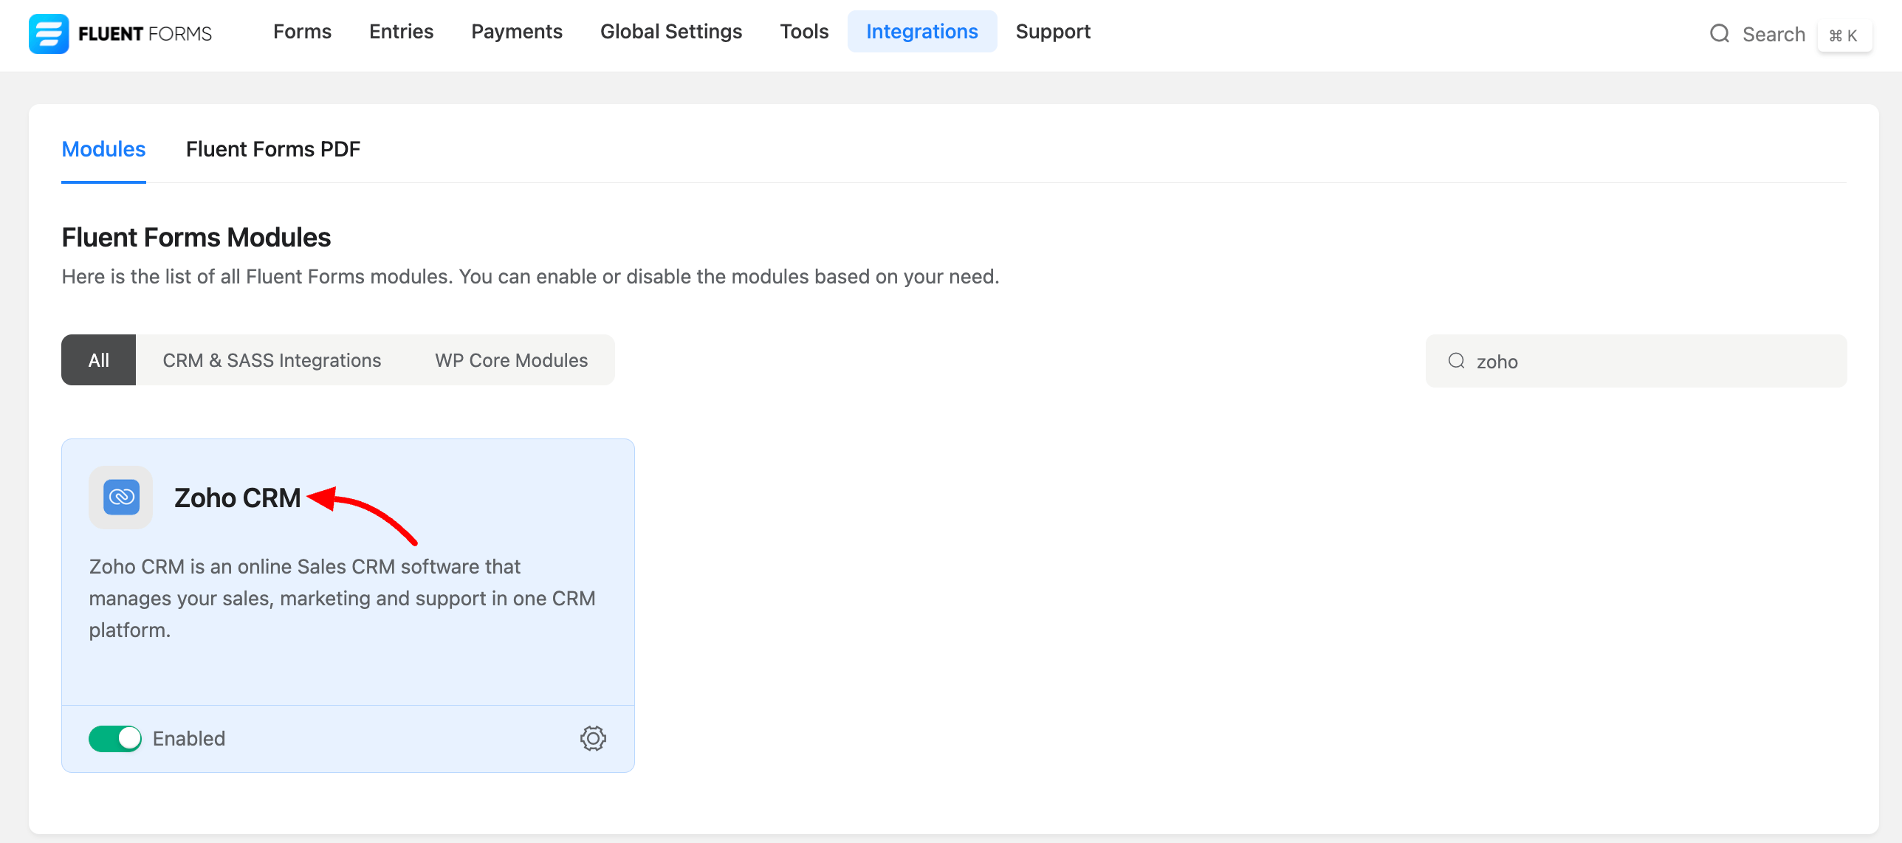
Task: Select the Integrations menu item
Action: pos(921,32)
